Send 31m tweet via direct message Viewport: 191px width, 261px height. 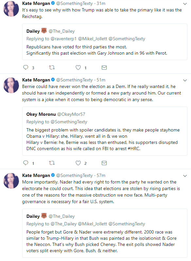(104, 67)
